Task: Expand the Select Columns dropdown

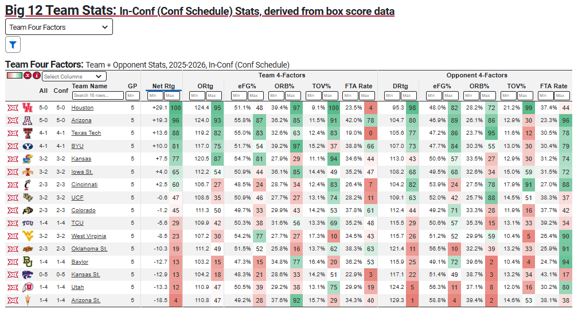Action: [74, 76]
